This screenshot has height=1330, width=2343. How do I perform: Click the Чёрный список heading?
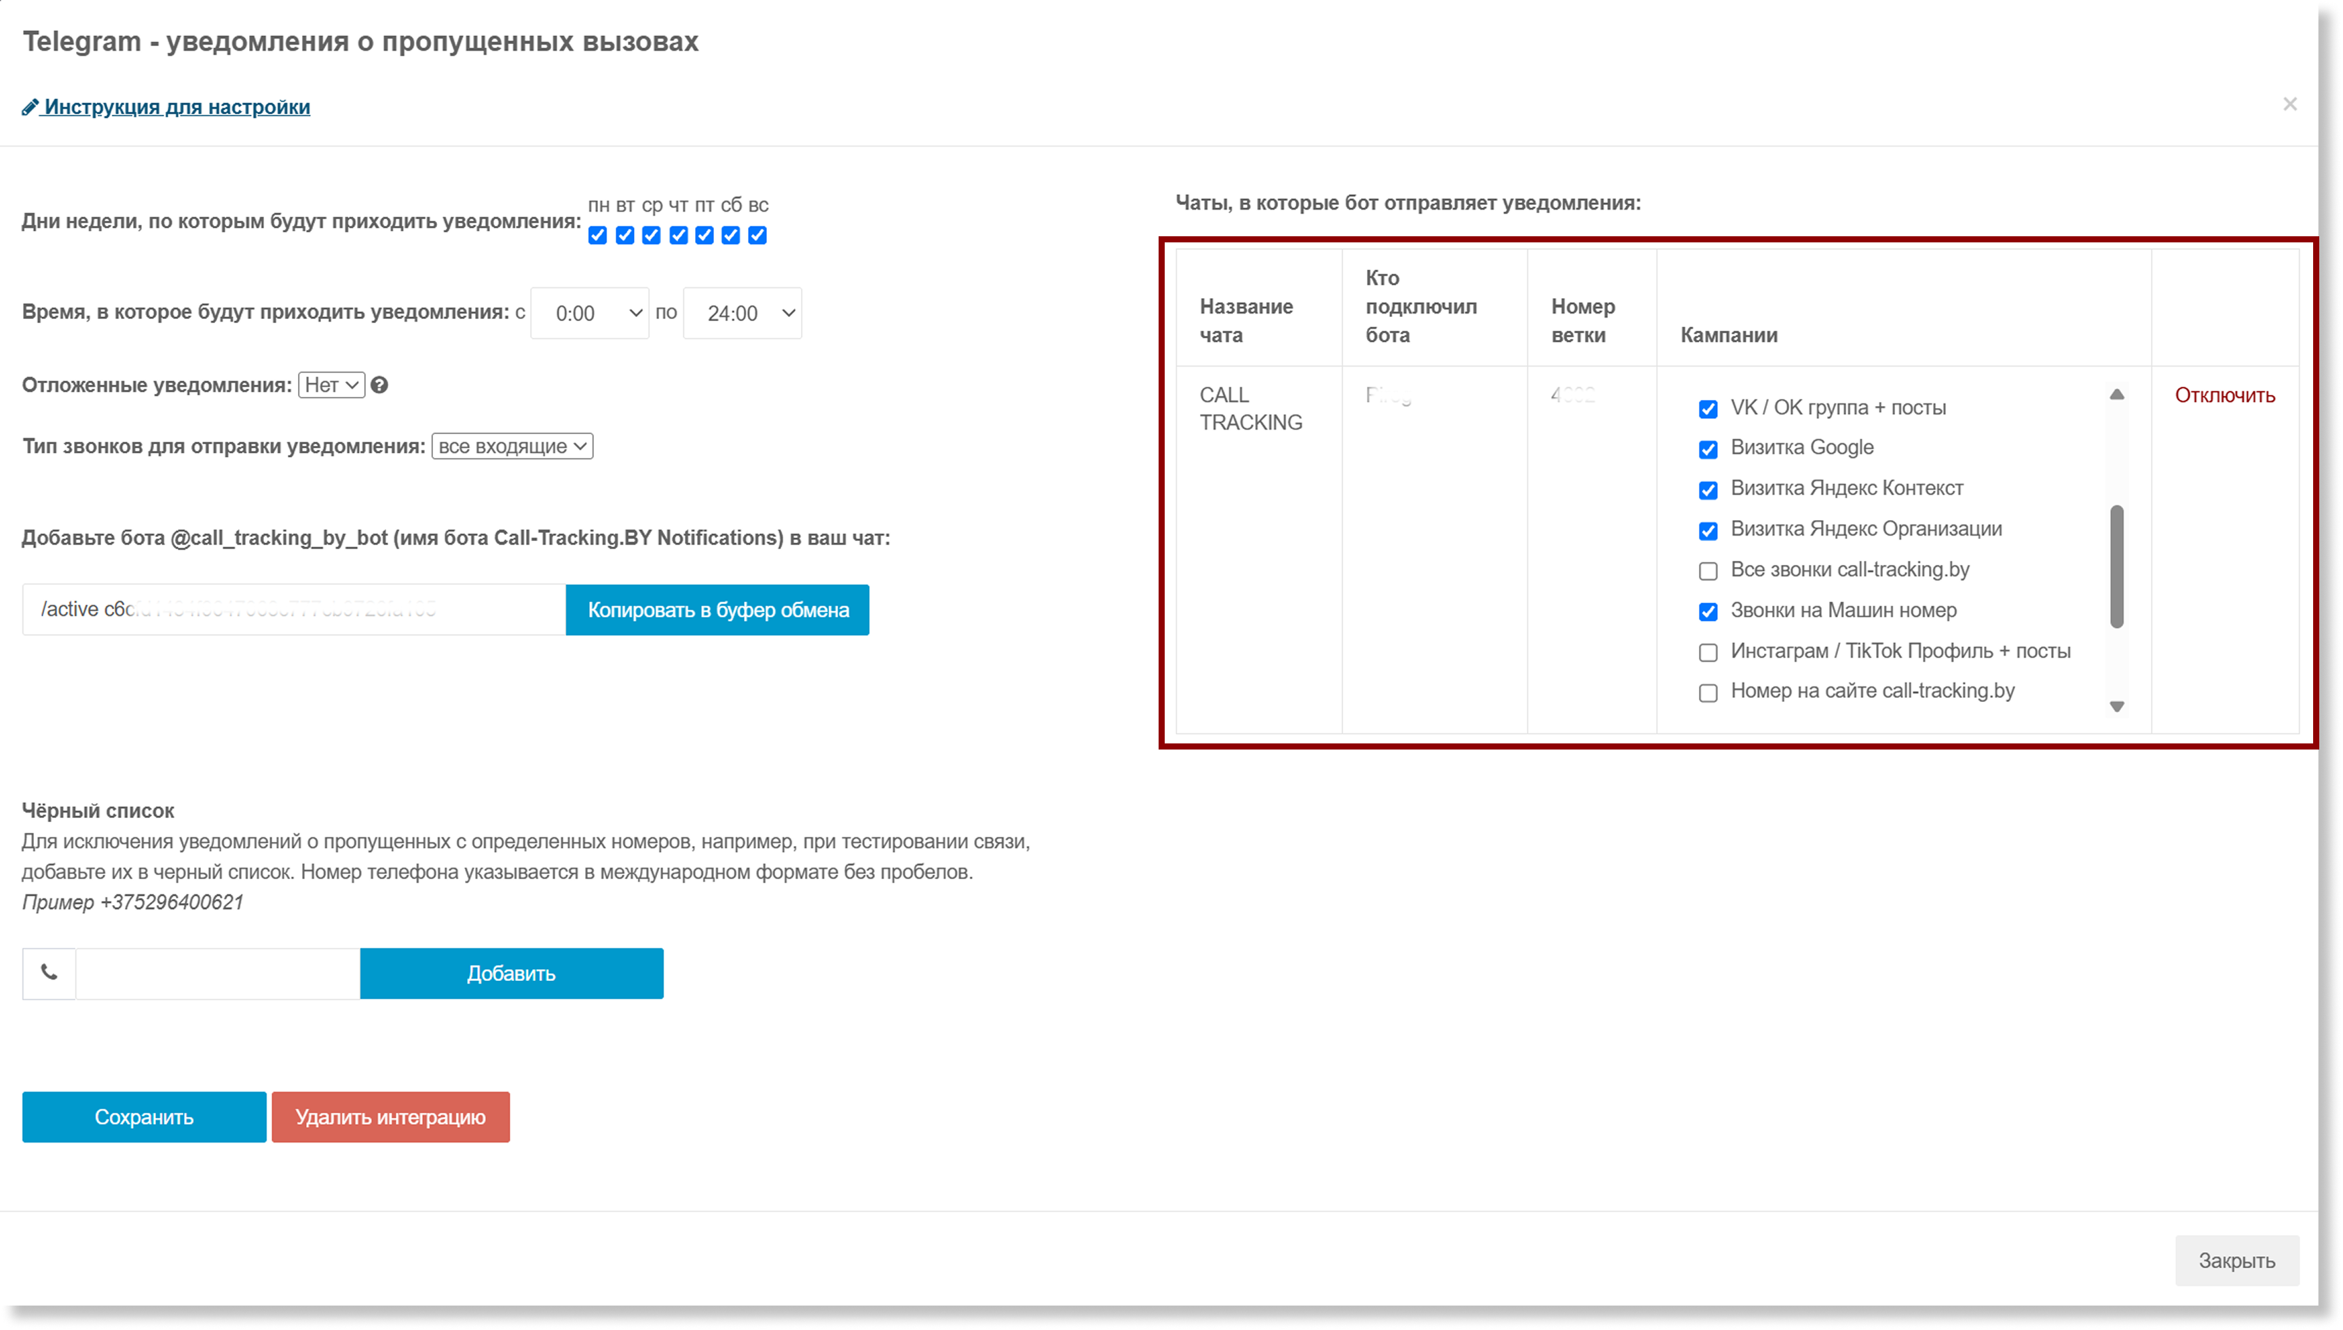pos(98,811)
